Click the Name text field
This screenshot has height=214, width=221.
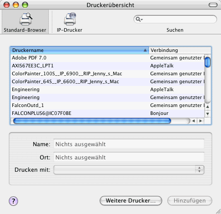click(x=129, y=144)
